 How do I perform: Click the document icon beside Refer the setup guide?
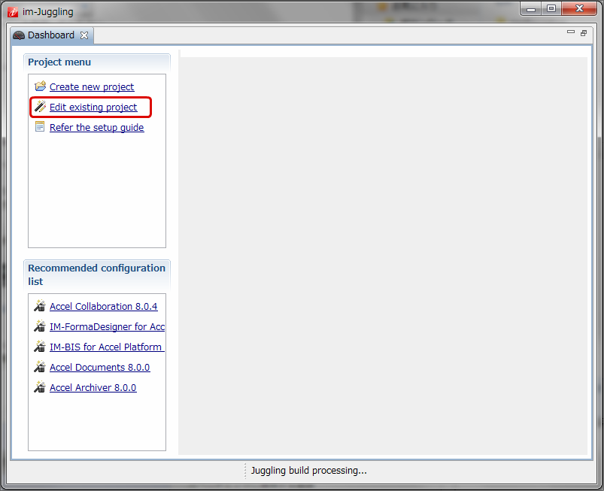40,126
